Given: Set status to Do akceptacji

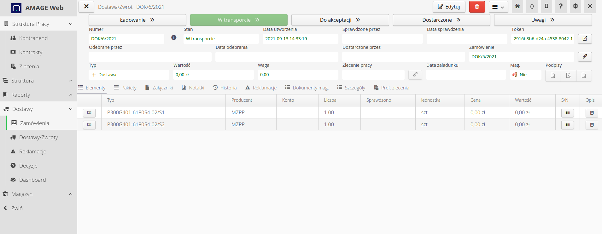Looking at the screenshot, I should [x=340, y=20].
